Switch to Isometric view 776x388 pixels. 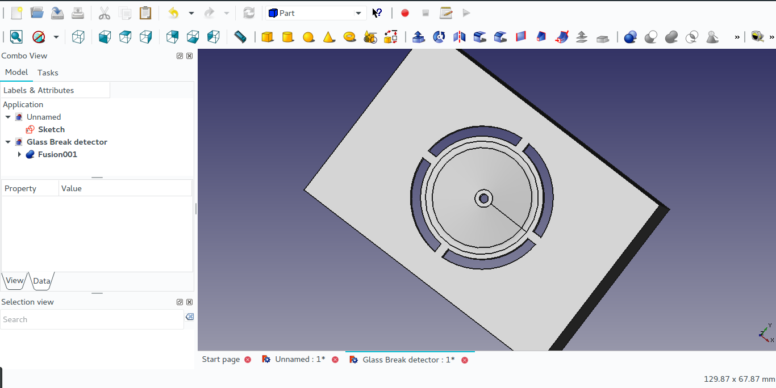(x=78, y=36)
